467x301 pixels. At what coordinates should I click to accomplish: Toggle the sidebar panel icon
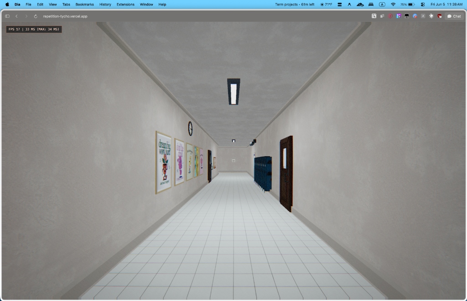coord(7,16)
